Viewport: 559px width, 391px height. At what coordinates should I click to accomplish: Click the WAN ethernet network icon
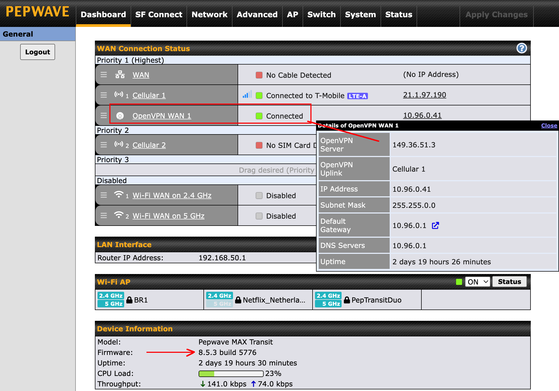point(120,75)
